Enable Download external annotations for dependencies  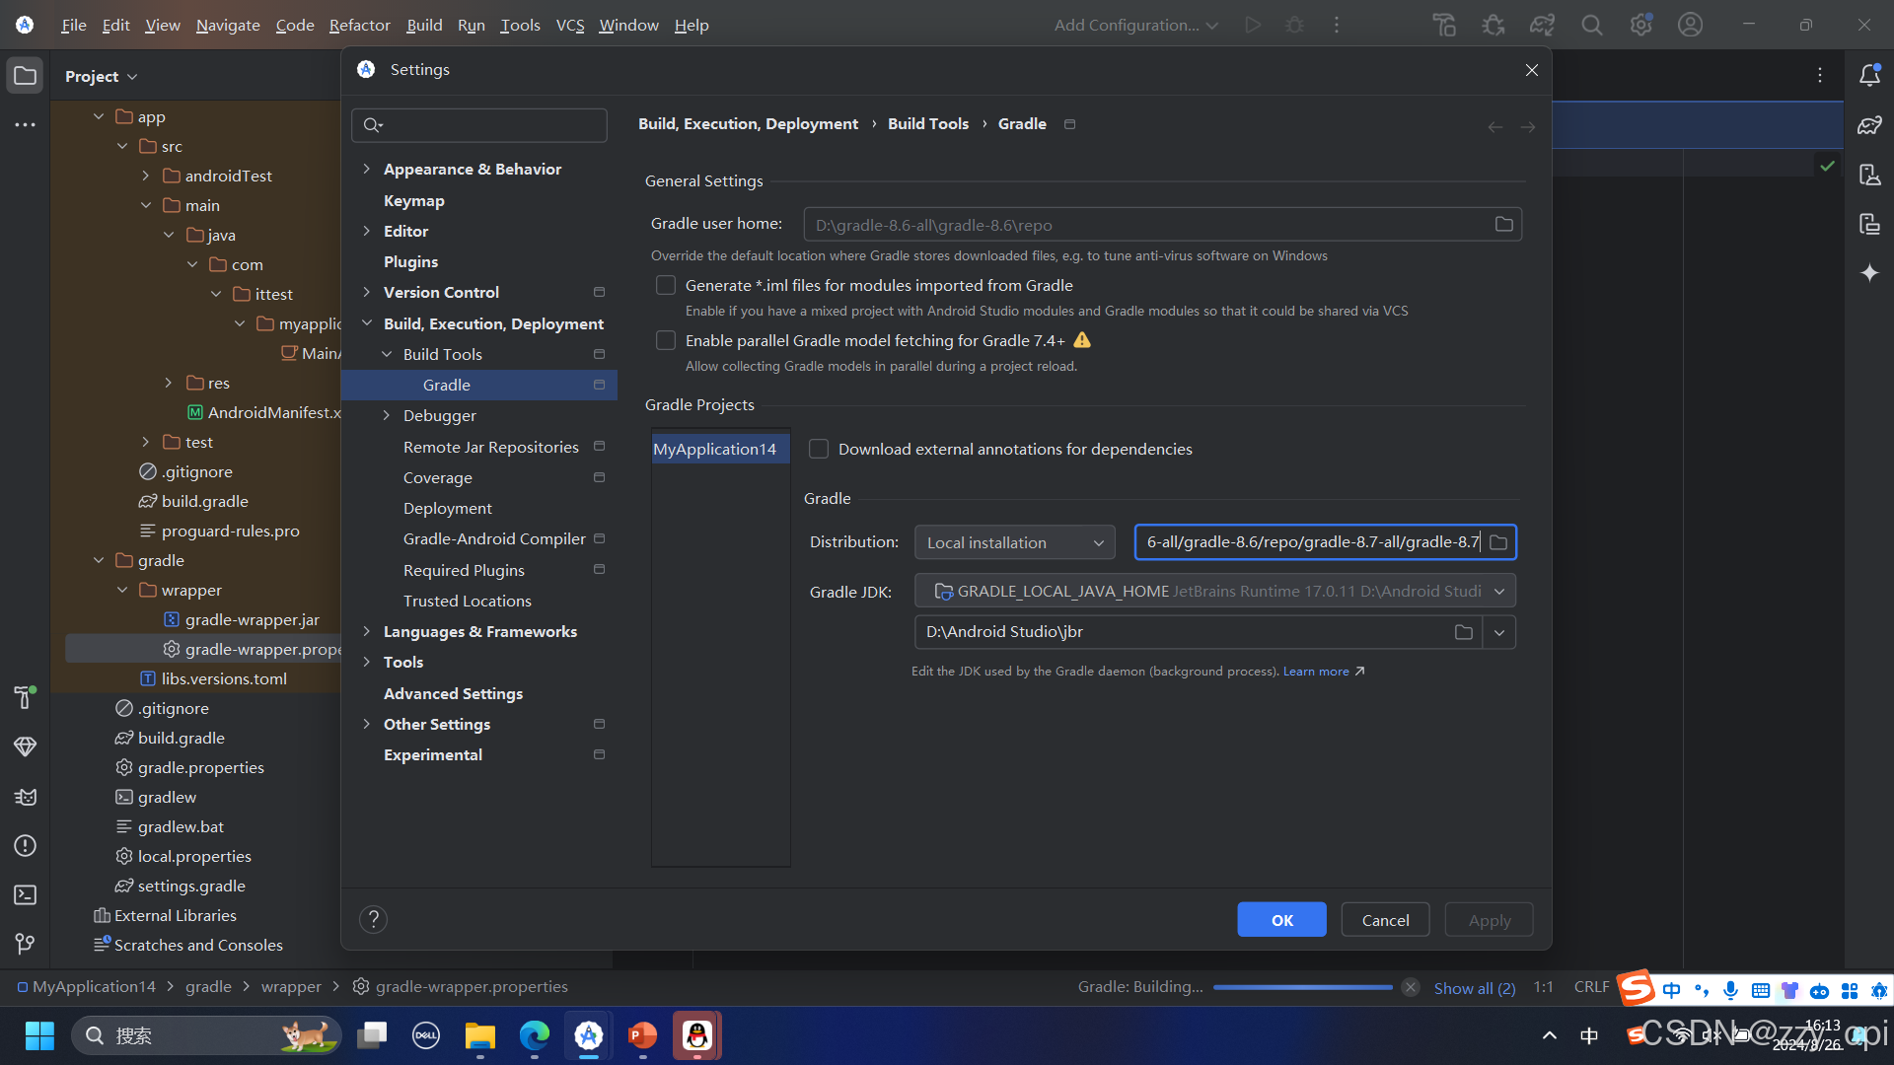tap(818, 449)
